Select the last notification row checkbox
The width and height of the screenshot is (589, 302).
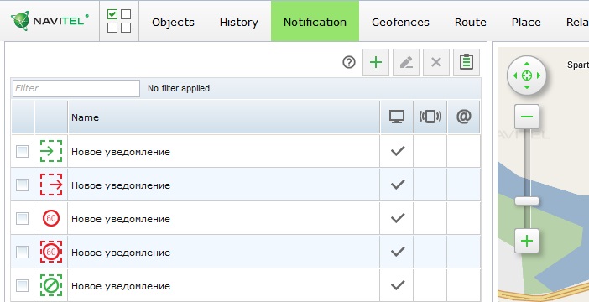[22, 286]
